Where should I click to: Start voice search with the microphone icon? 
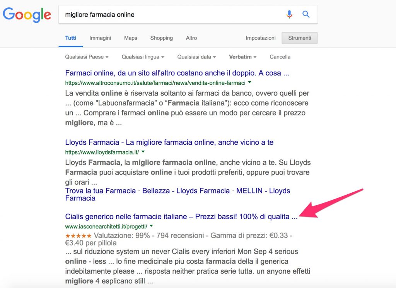[289, 14]
